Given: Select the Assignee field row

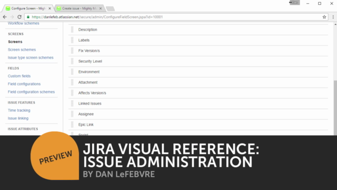Looking at the screenshot, I should click(198, 114).
